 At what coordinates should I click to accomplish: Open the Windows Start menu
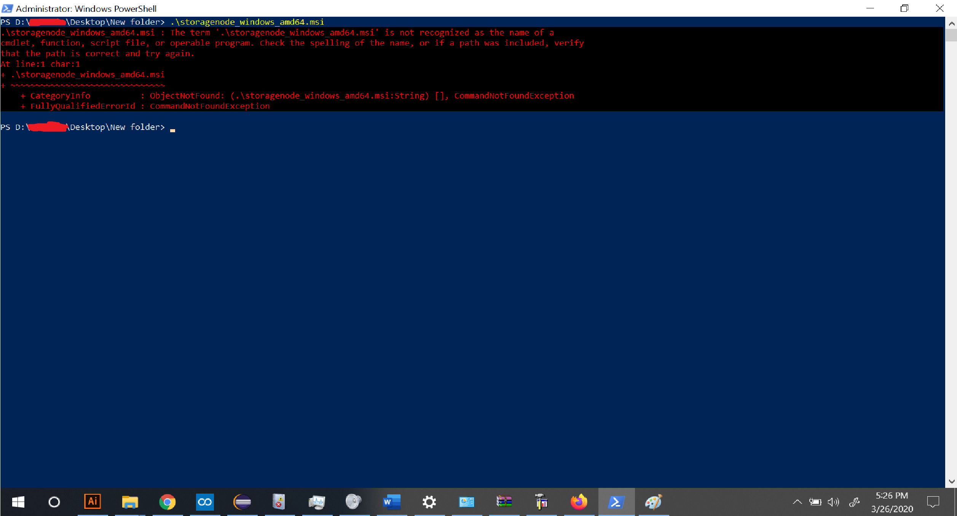click(x=18, y=502)
